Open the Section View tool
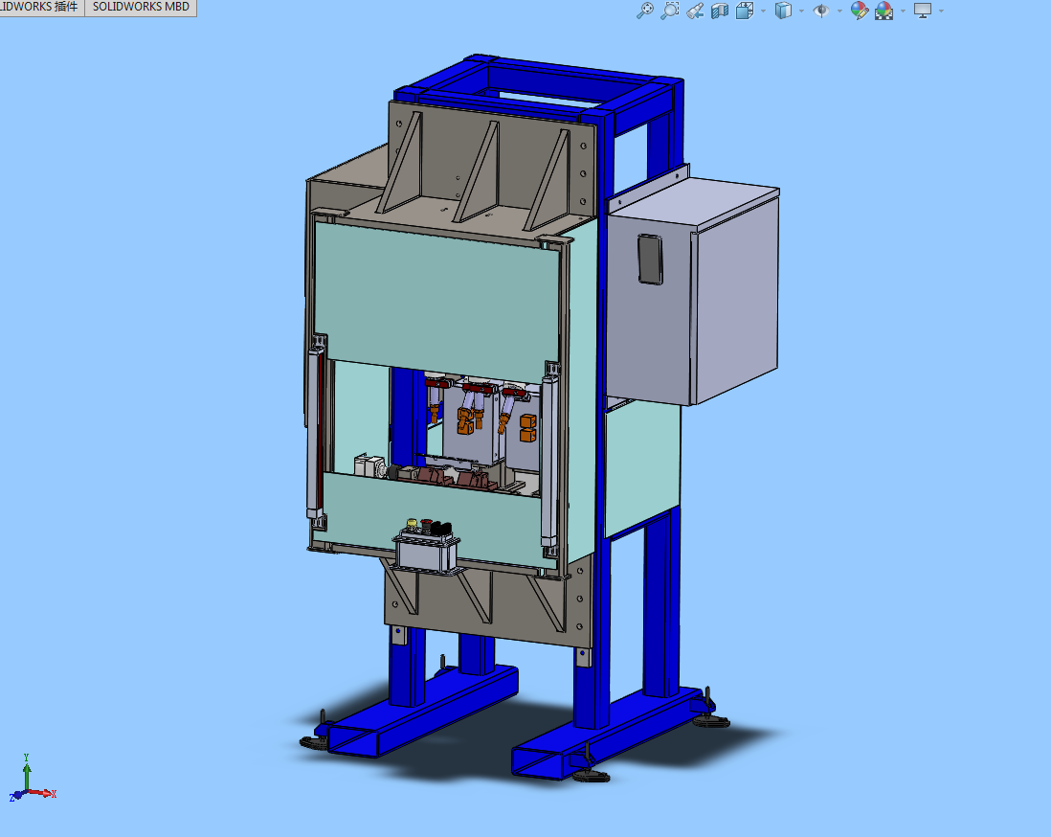Viewport: 1051px width, 837px height. point(720,11)
